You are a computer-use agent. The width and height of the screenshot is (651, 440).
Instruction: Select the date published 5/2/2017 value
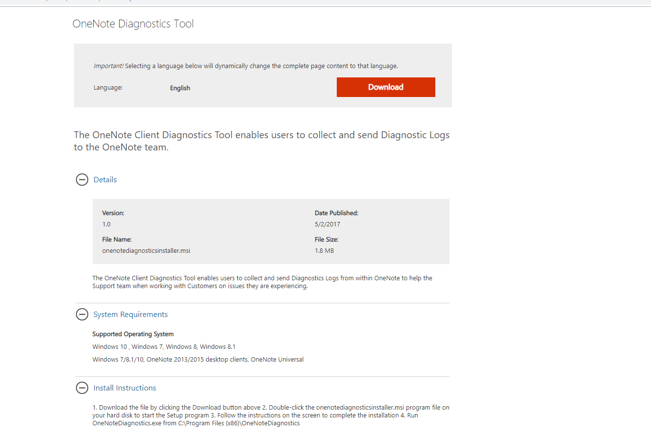point(327,224)
